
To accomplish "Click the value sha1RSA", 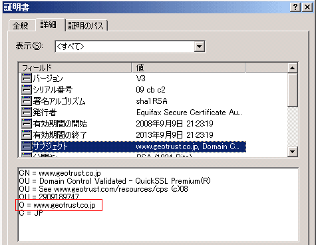I will click(x=152, y=101).
